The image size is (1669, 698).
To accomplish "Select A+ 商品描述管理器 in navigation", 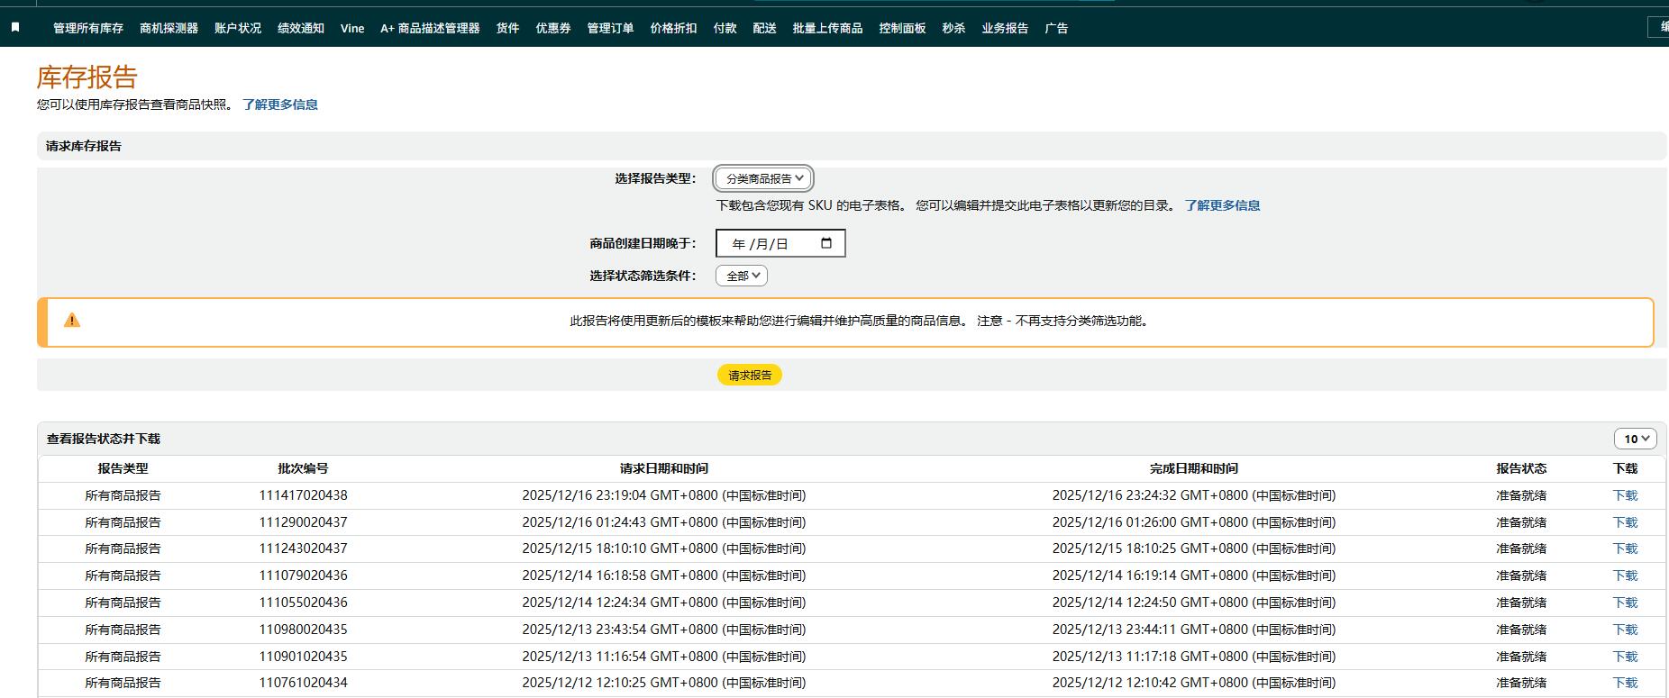I will coord(430,28).
